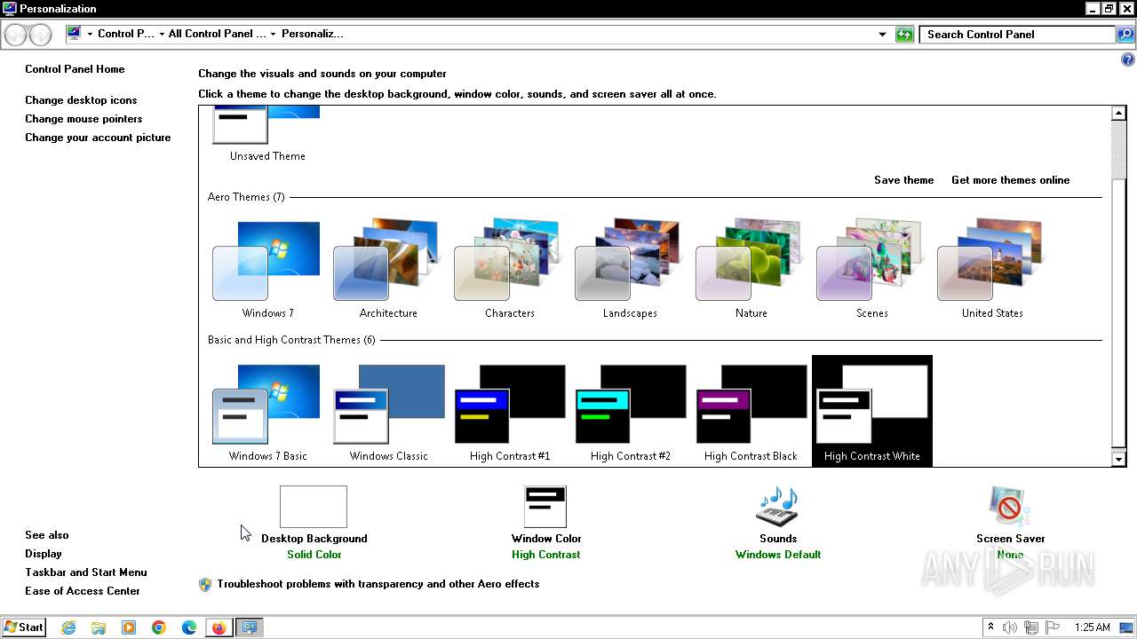Click the All Control Panel breadcrumb

click(217, 34)
